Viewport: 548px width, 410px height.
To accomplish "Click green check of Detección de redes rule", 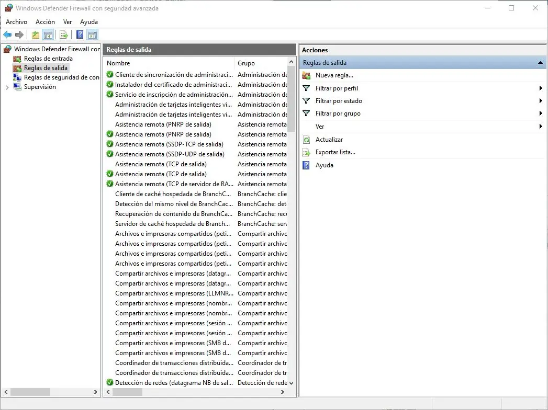I will [x=110, y=382].
